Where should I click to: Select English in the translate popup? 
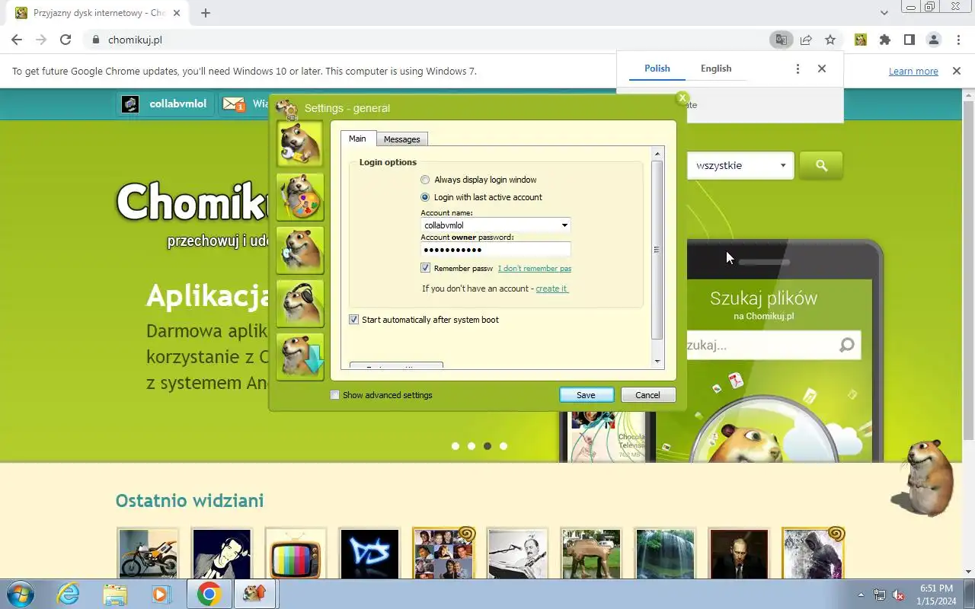[716, 68]
